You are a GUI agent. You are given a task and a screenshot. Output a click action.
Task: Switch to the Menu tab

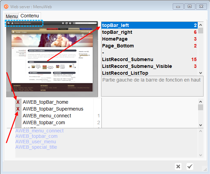point(12,16)
